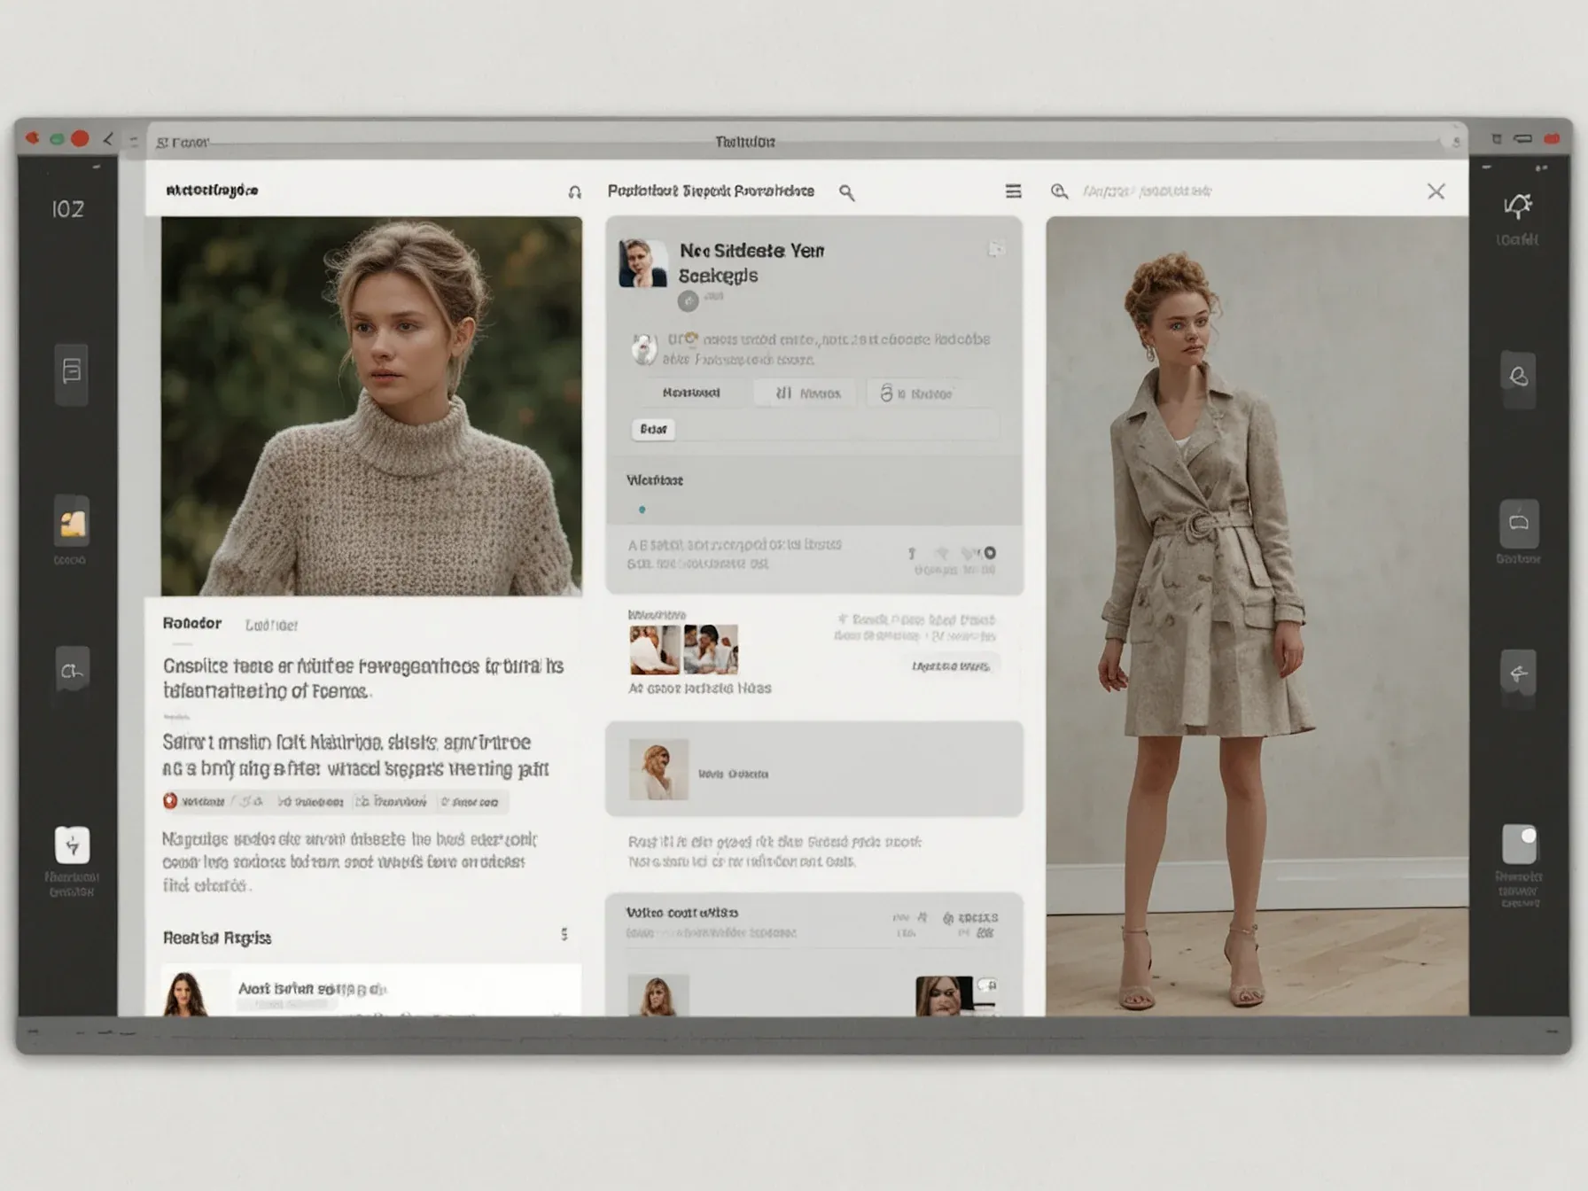Screen dimensions: 1588x1191
Task: Open the document icon in left sidebar
Action: pyautogui.click(x=72, y=371)
